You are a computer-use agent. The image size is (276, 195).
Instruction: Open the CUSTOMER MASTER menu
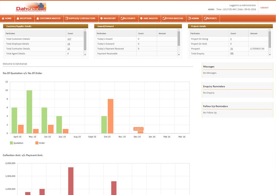[49, 18]
